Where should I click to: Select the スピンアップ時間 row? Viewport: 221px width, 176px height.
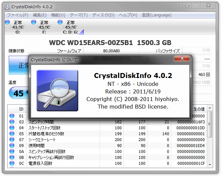coord(108,122)
